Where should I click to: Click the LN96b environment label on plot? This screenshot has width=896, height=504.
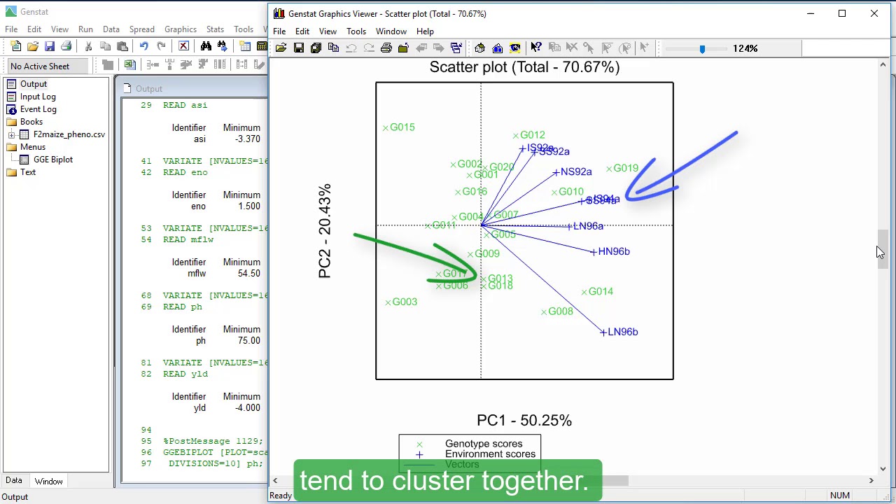tap(623, 332)
